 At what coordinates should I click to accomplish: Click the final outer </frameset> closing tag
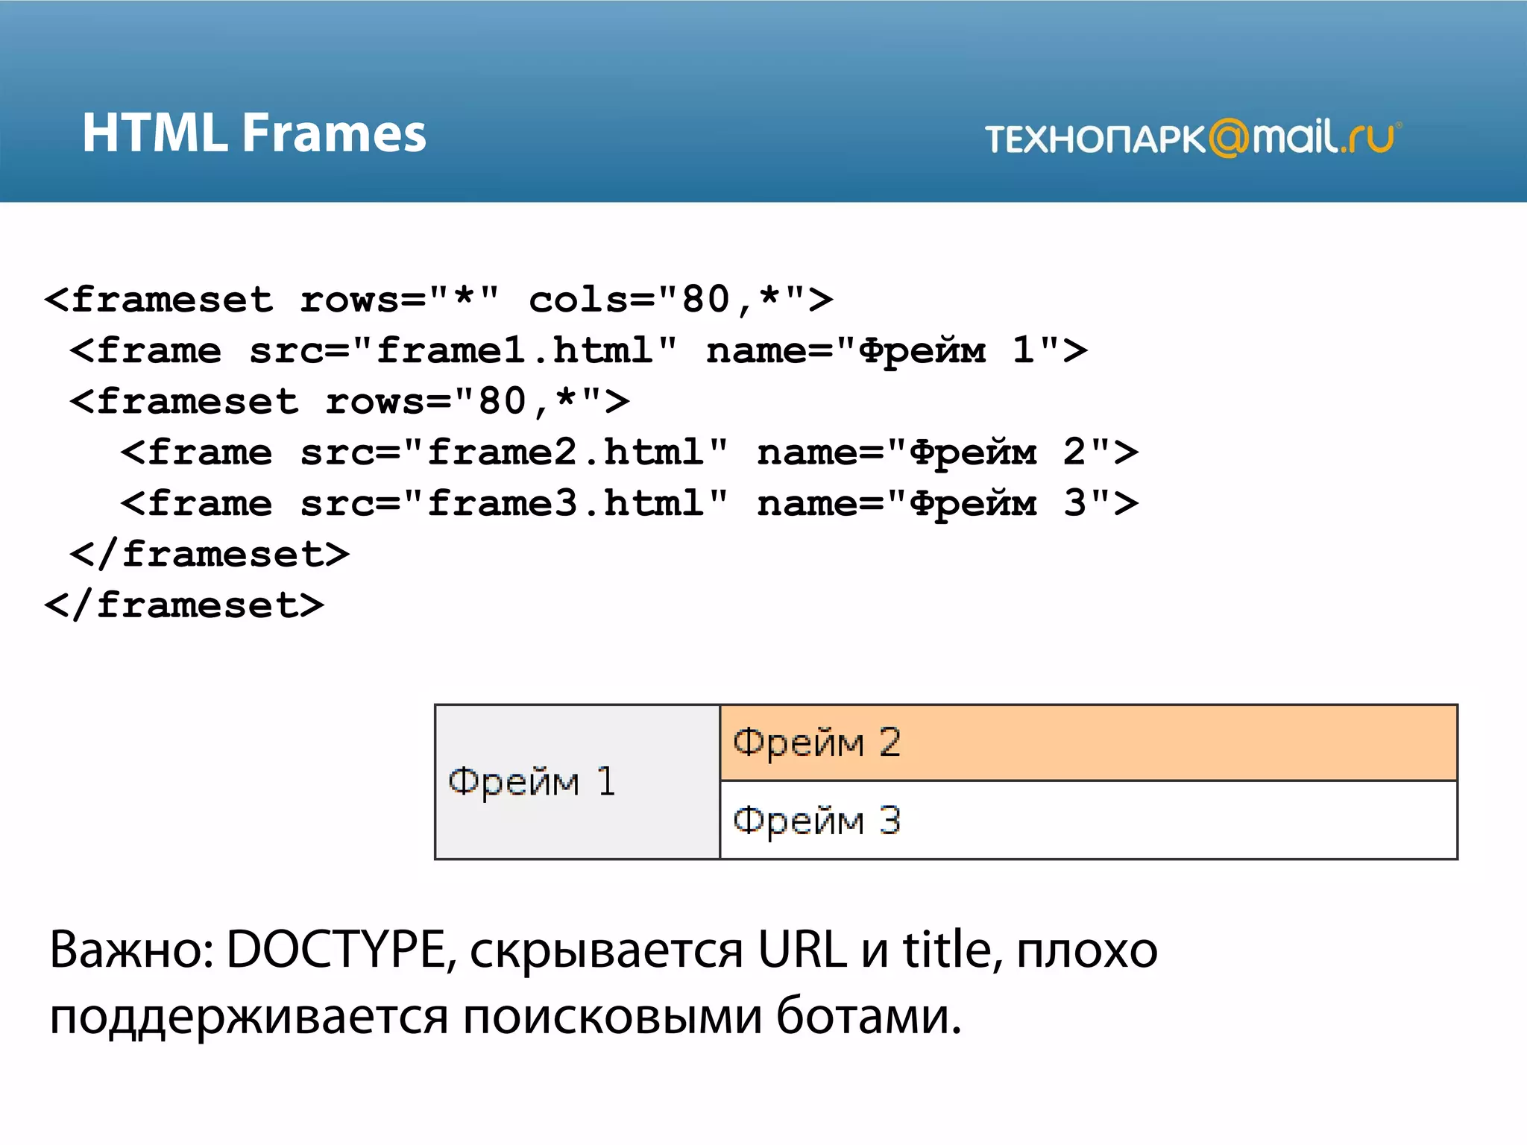click(x=184, y=605)
